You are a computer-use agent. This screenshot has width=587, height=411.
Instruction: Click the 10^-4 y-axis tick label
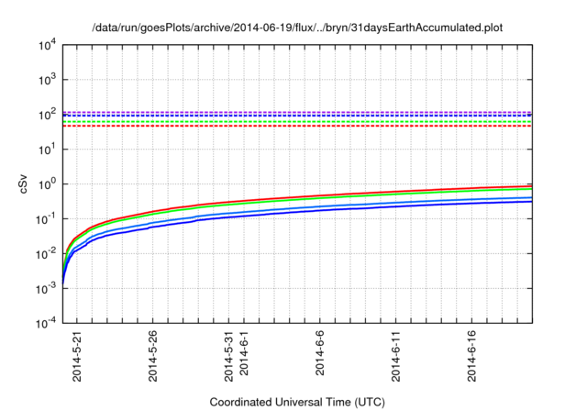coord(46,324)
